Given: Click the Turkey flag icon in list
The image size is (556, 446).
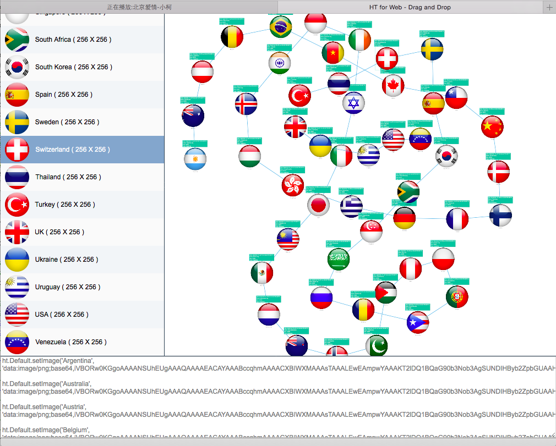Looking at the screenshot, I should tap(17, 205).
